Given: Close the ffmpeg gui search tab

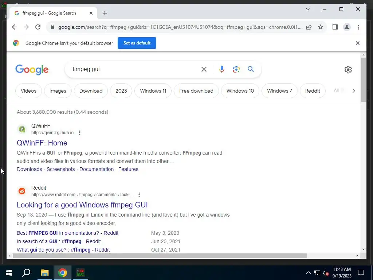Looking at the screenshot, I should click(x=91, y=13).
